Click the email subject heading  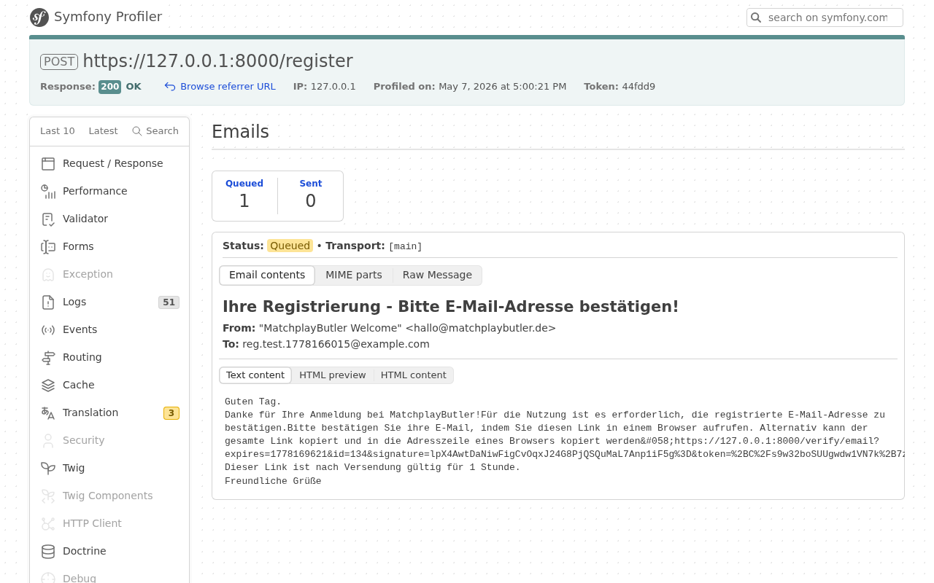click(450, 306)
